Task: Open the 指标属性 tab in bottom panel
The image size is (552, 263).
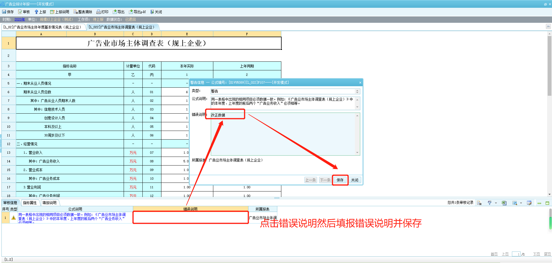Action: click(30, 203)
